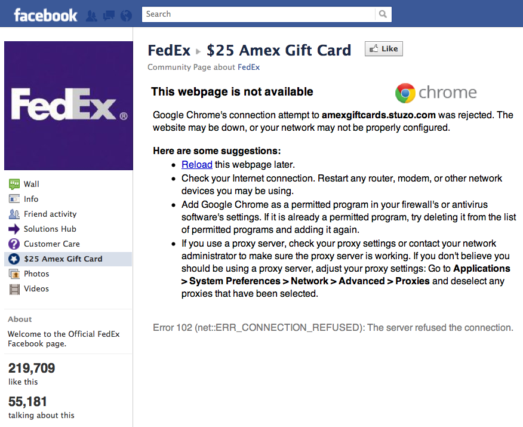Screen dimensions: 523x427
Task: Click the Wall speech bubble icon
Action: 14,184
